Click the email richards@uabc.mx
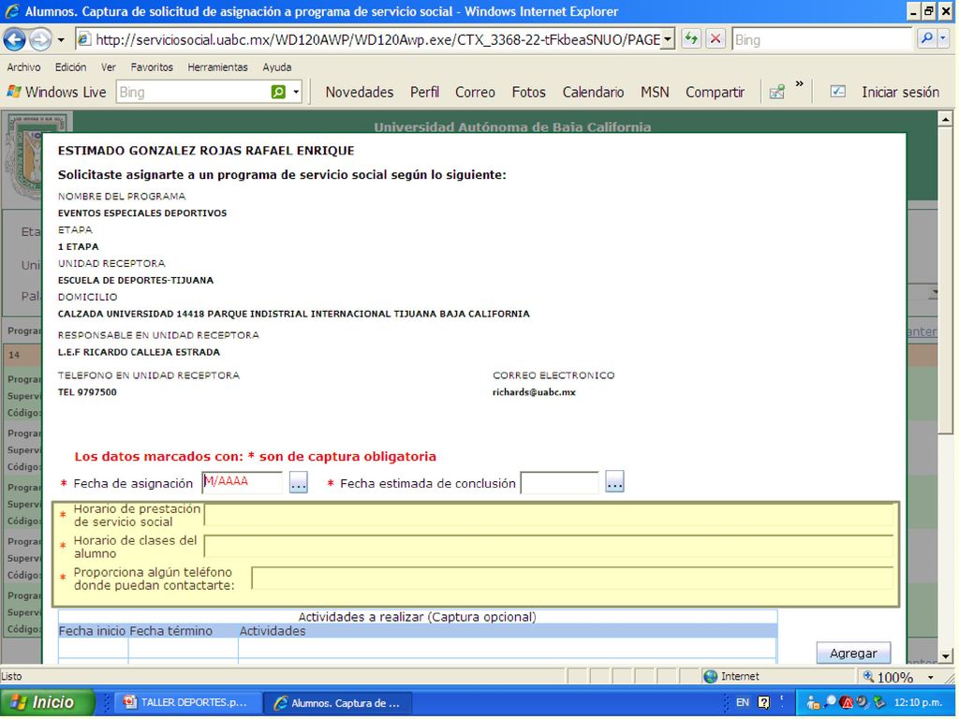959x719 pixels. click(x=534, y=392)
